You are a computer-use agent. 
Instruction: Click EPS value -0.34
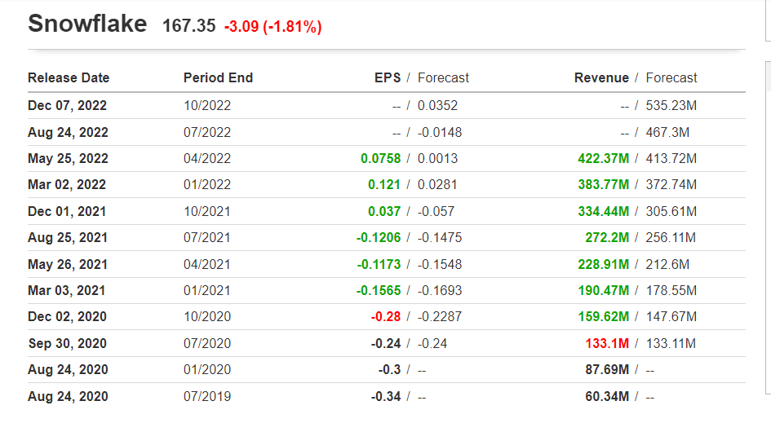coord(385,396)
